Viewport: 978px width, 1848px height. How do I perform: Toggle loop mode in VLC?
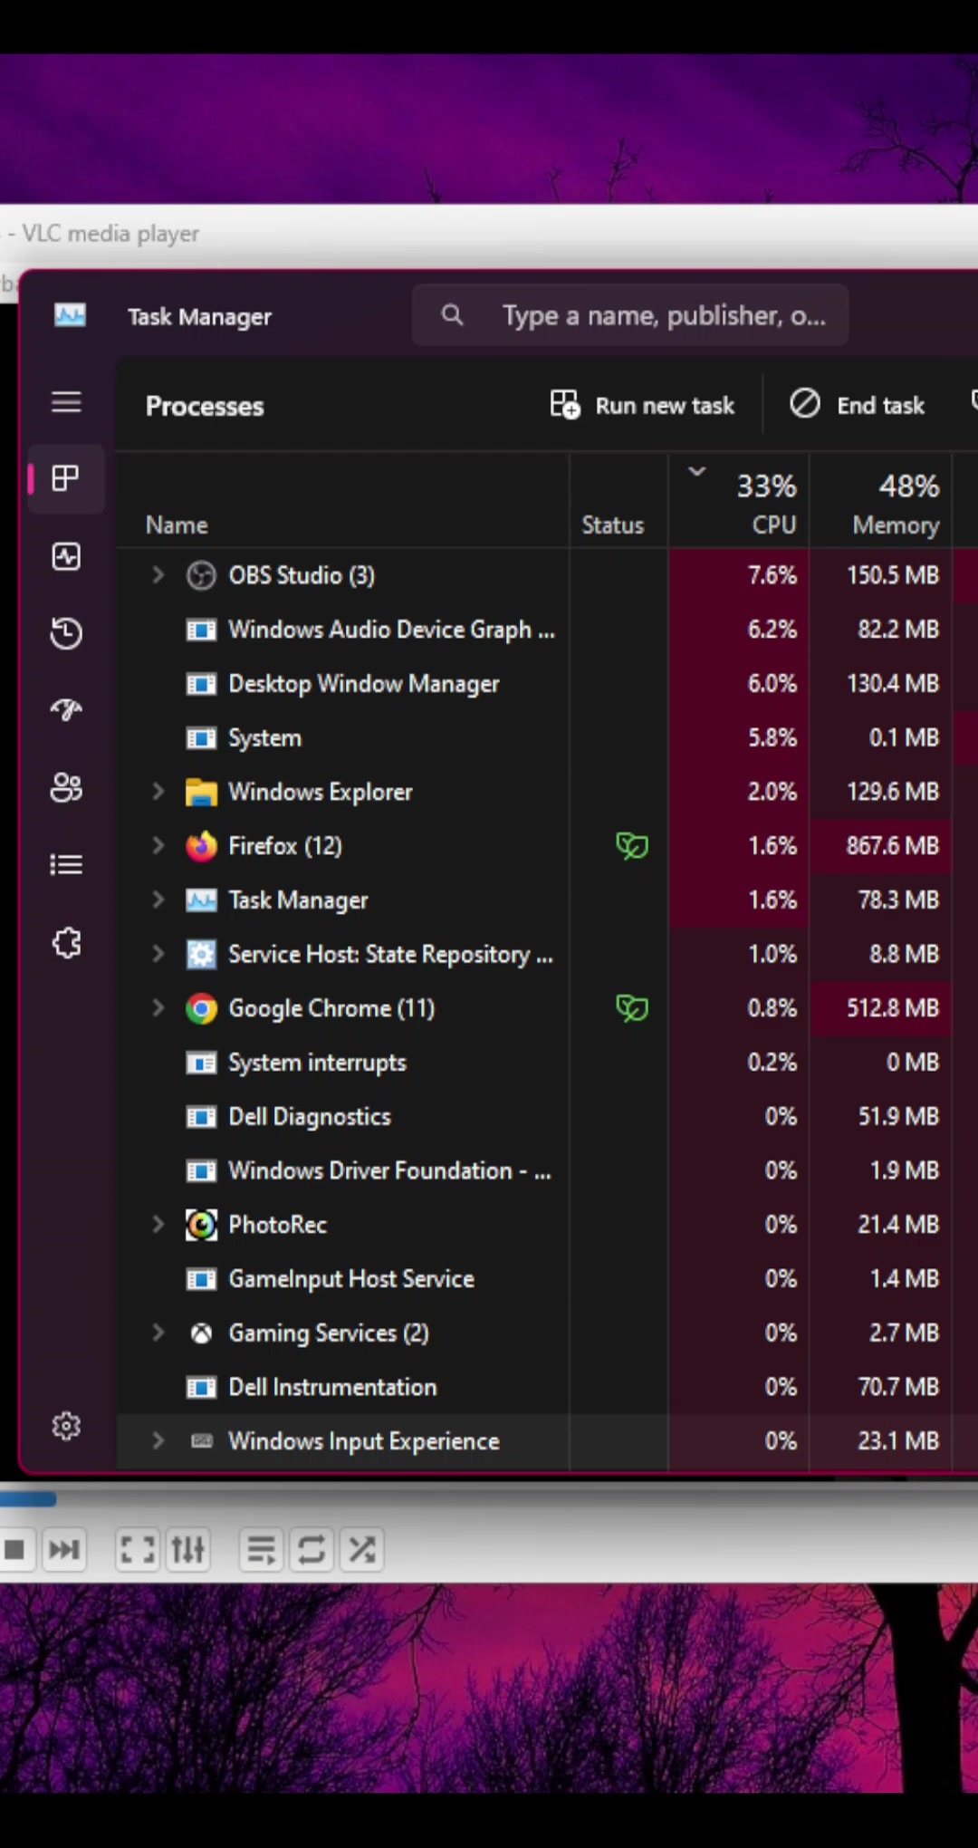click(x=312, y=1549)
